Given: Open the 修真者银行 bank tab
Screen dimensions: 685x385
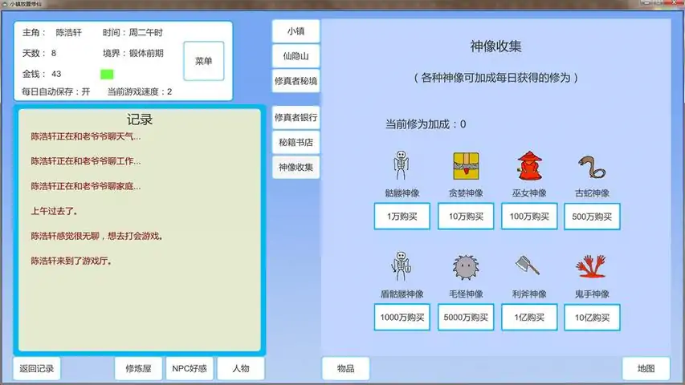Looking at the screenshot, I should [x=296, y=118].
